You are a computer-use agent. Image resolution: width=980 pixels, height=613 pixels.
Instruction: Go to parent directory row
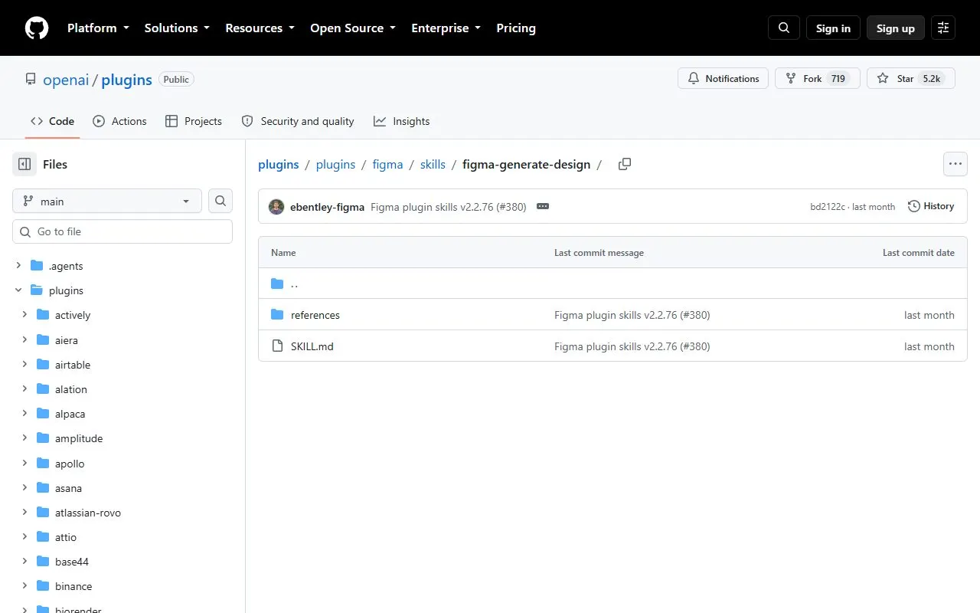click(x=612, y=284)
